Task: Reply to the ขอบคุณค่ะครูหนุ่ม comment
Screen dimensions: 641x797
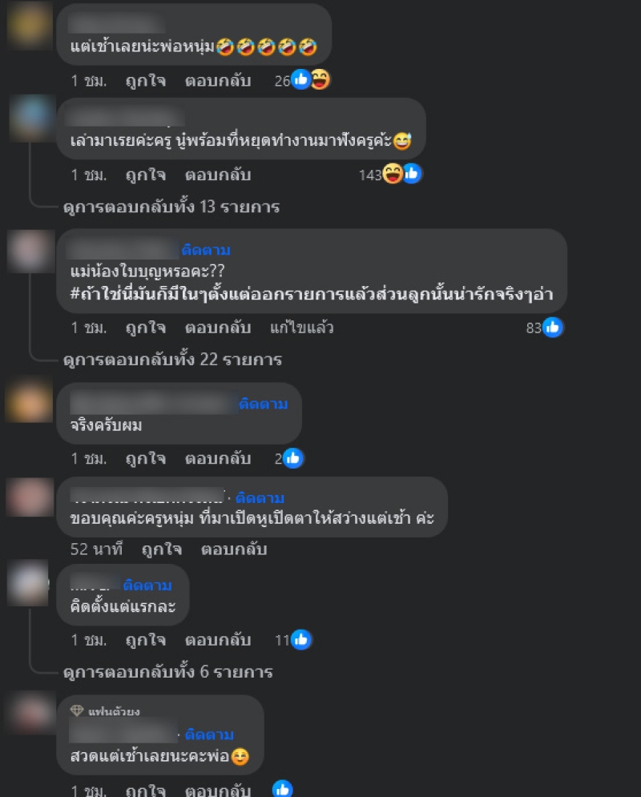Action: point(234,549)
